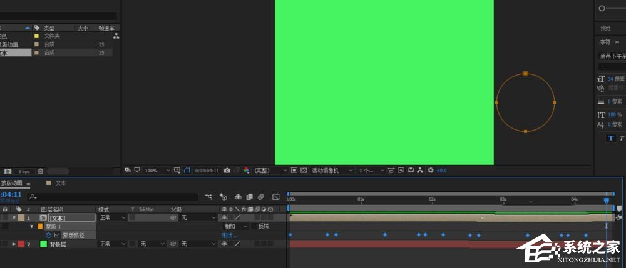Collapse the 蒙版 1 disclosure triangle
This screenshot has height=268, width=626.
tap(31, 226)
